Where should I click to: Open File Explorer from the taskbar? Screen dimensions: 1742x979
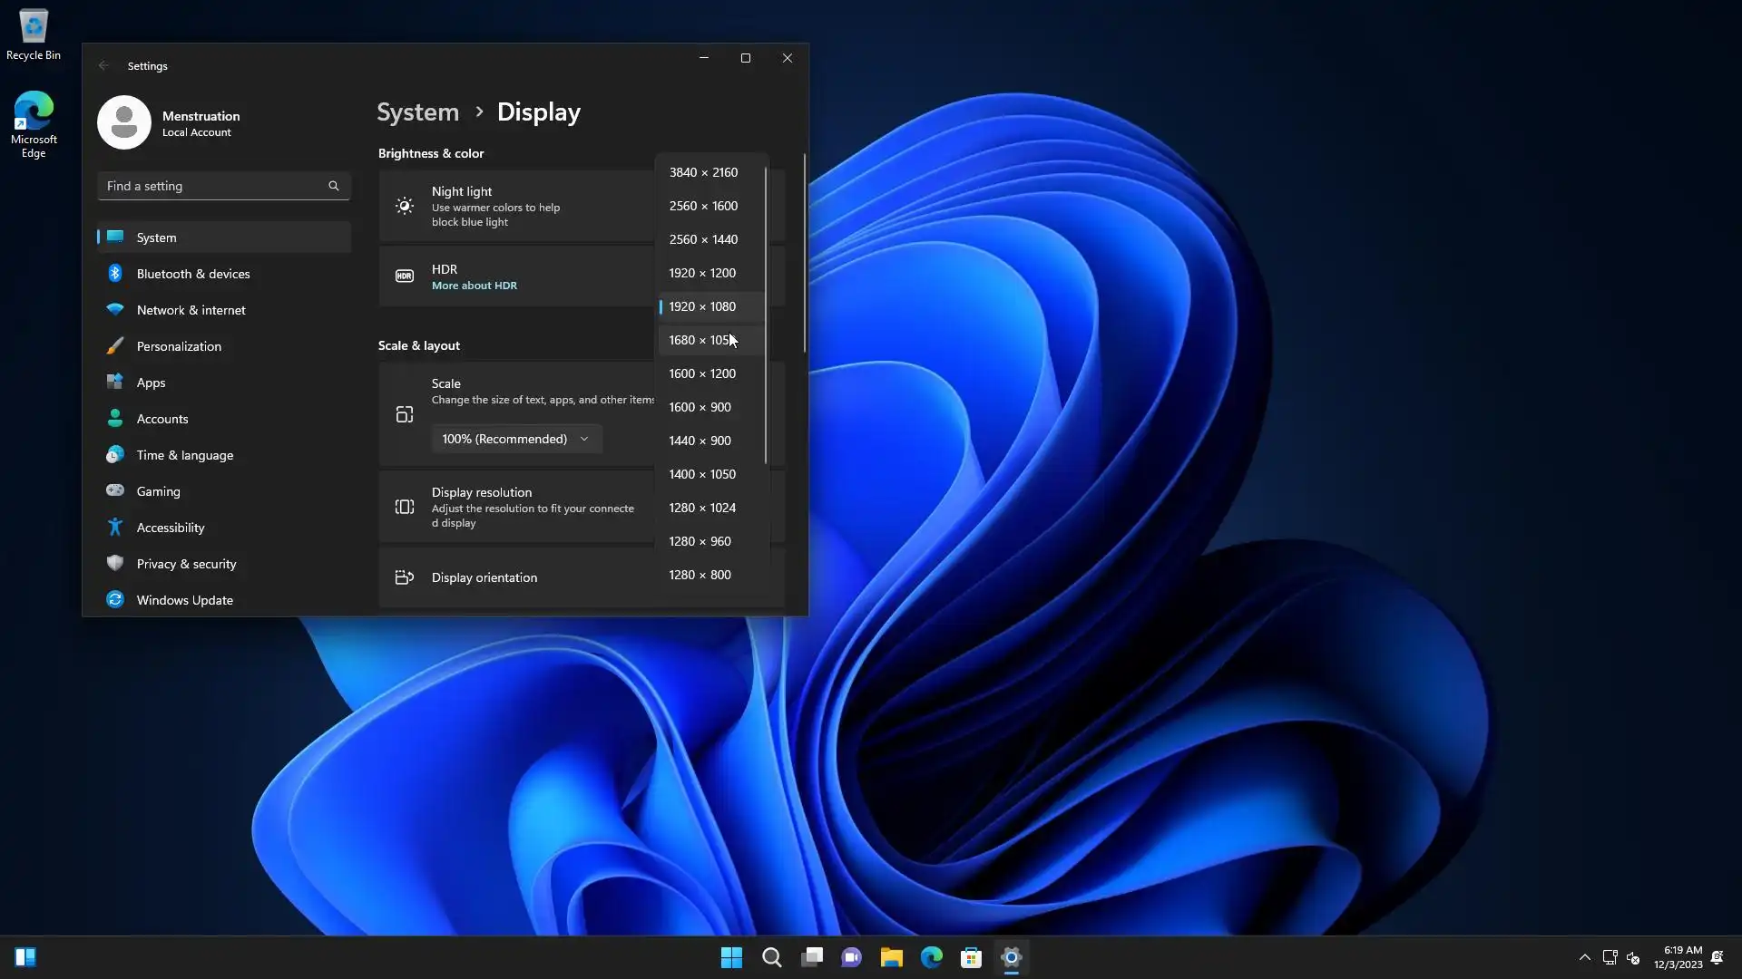coord(891,957)
